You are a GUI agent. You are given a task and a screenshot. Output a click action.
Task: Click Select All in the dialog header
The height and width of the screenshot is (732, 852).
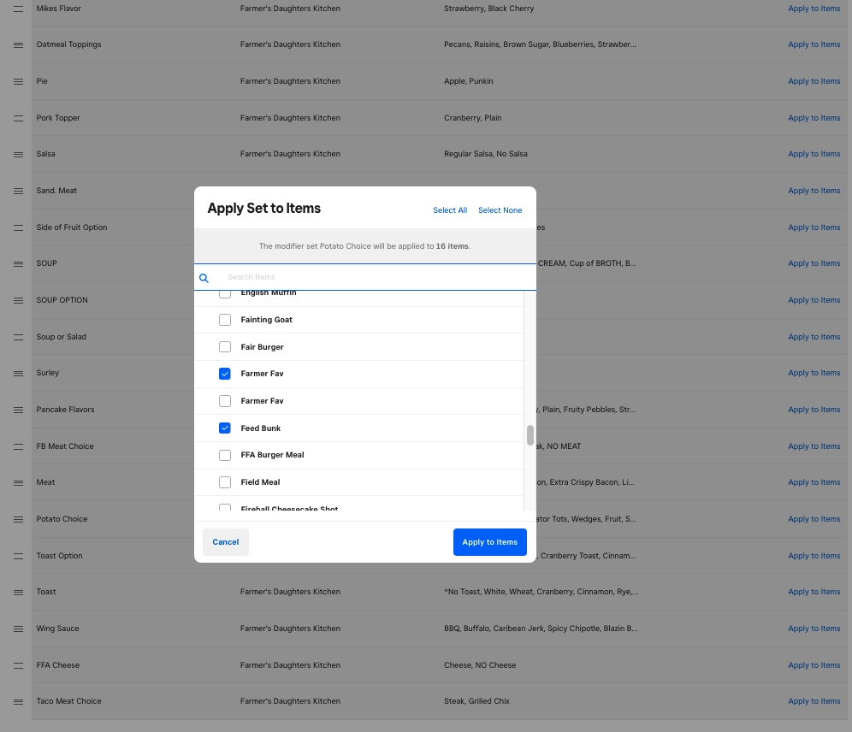click(x=450, y=210)
